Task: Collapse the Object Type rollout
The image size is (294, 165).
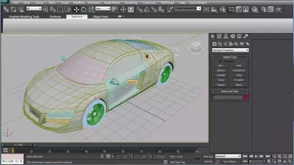Action: [x=230, y=57]
